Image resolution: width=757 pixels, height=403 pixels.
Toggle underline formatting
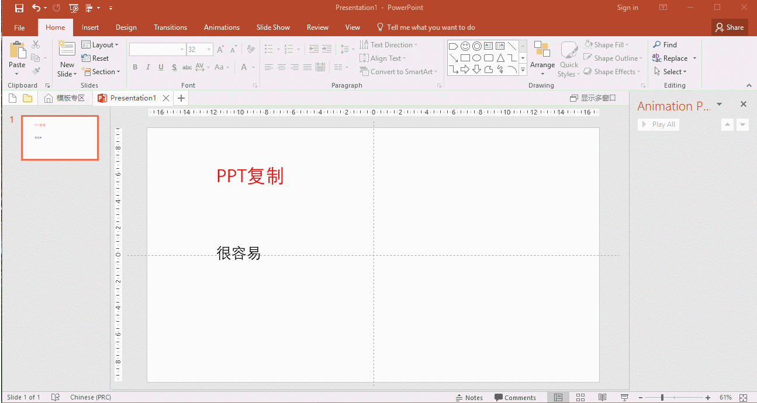[x=161, y=67]
